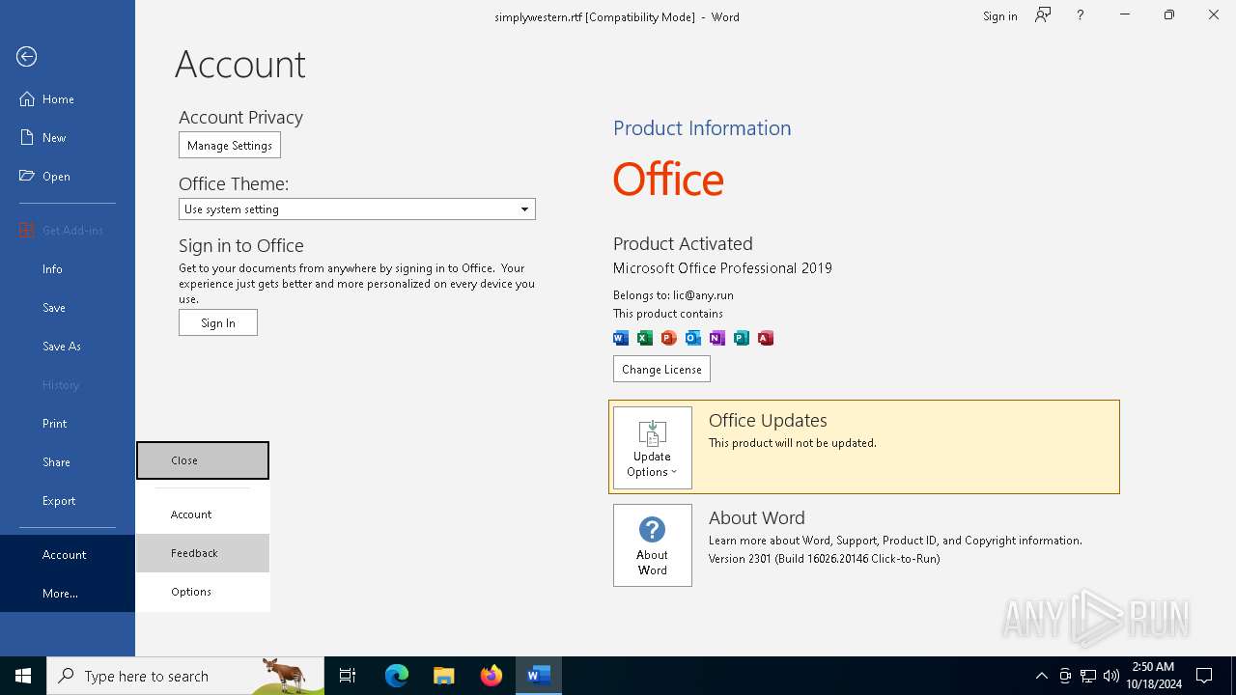Open the Home page in sidebar
Image resolution: width=1236 pixels, height=695 pixels.
68,99
